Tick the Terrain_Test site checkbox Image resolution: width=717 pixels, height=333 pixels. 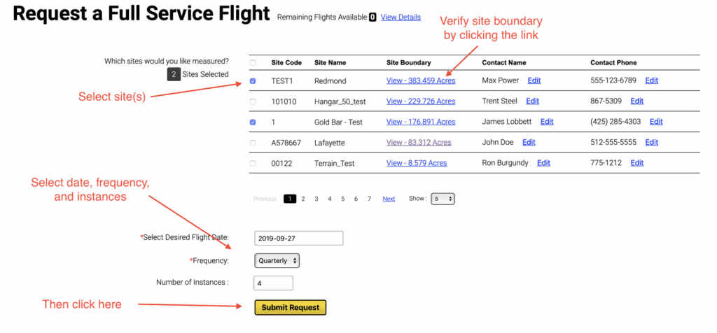(253, 164)
